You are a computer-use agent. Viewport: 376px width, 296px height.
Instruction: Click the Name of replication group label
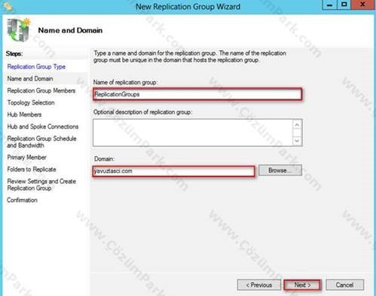[125, 82]
